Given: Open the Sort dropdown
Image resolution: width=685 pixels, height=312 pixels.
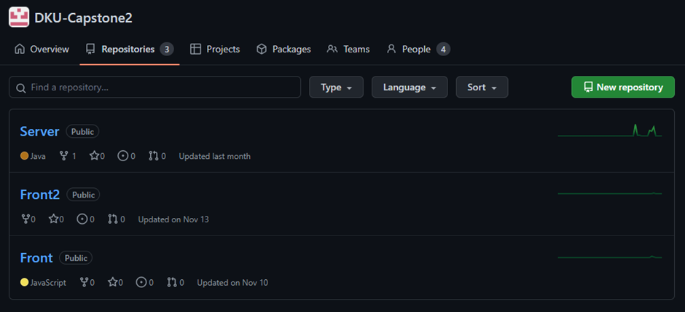Looking at the screenshot, I should click(482, 87).
